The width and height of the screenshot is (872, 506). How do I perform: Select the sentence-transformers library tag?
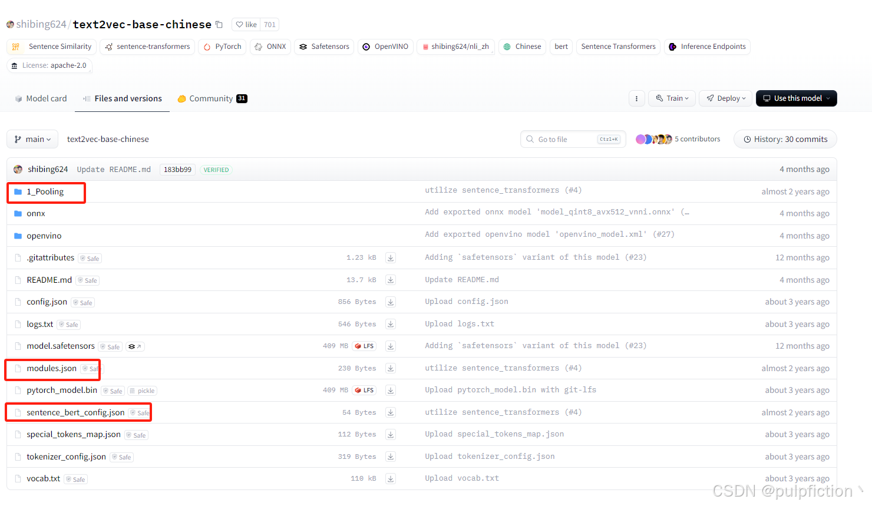pos(147,47)
